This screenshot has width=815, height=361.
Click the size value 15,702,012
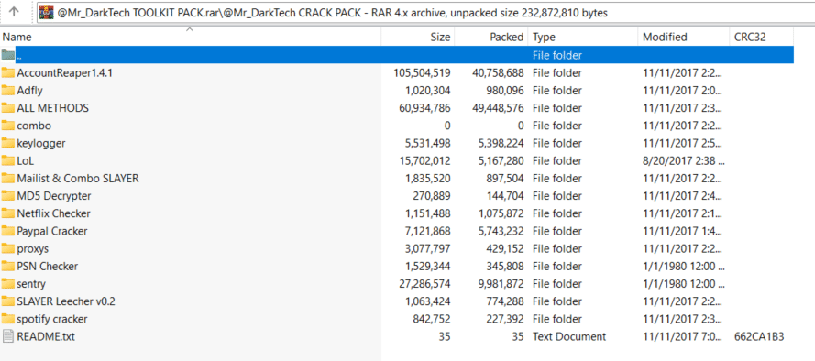(425, 161)
